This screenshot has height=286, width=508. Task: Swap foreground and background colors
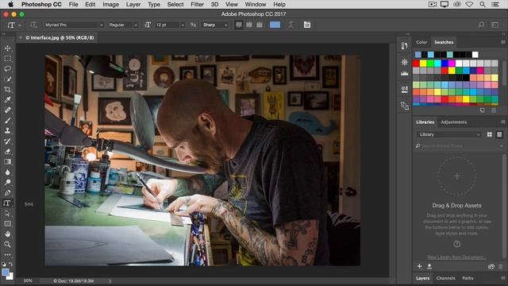10,264
